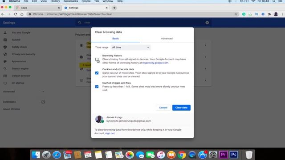Open Default browser settings

click(21, 76)
